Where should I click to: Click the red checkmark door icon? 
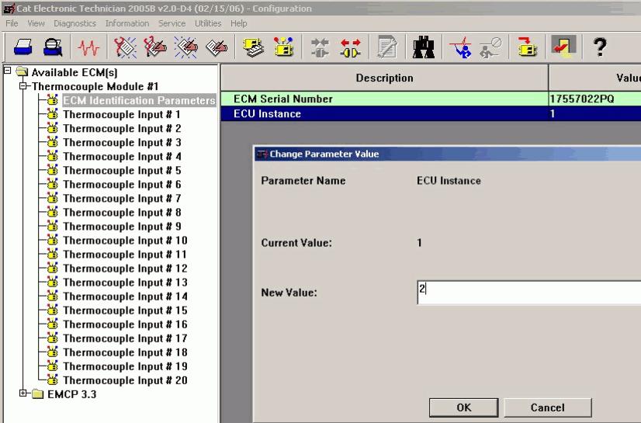[563, 47]
